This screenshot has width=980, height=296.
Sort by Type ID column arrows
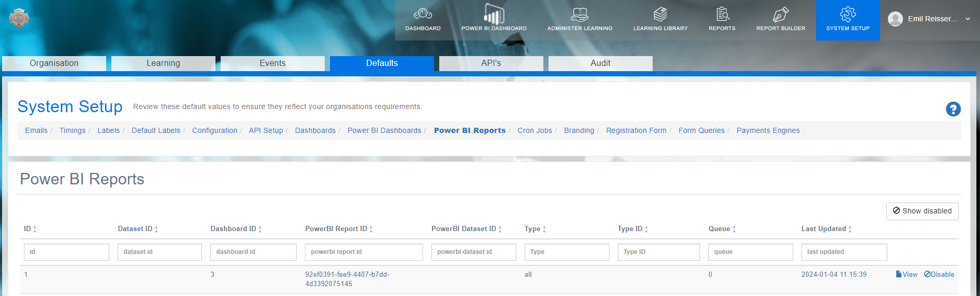[x=646, y=229]
